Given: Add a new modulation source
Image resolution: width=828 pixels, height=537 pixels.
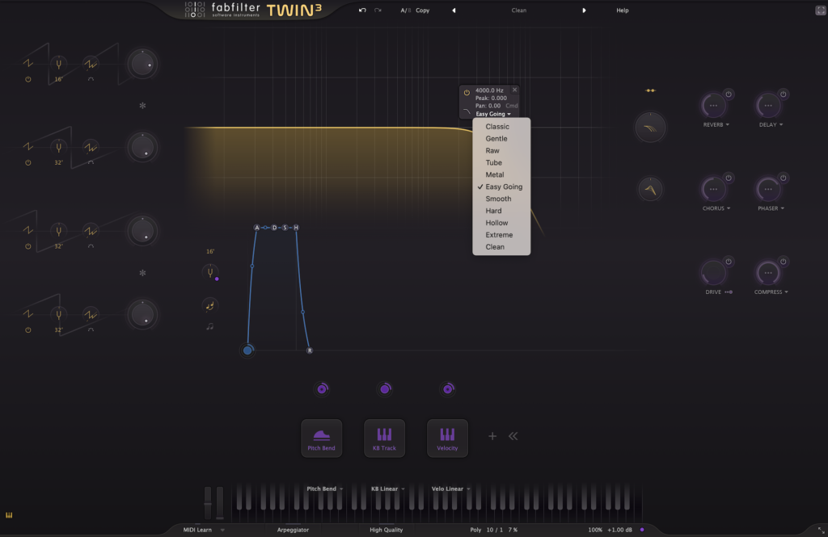Looking at the screenshot, I should click(492, 436).
